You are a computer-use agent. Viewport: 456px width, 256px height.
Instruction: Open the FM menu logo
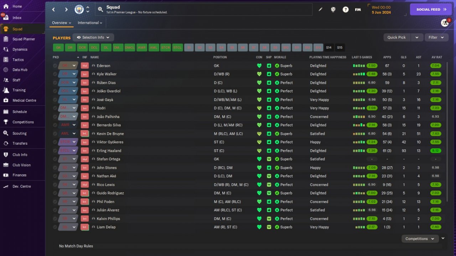[358, 10]
